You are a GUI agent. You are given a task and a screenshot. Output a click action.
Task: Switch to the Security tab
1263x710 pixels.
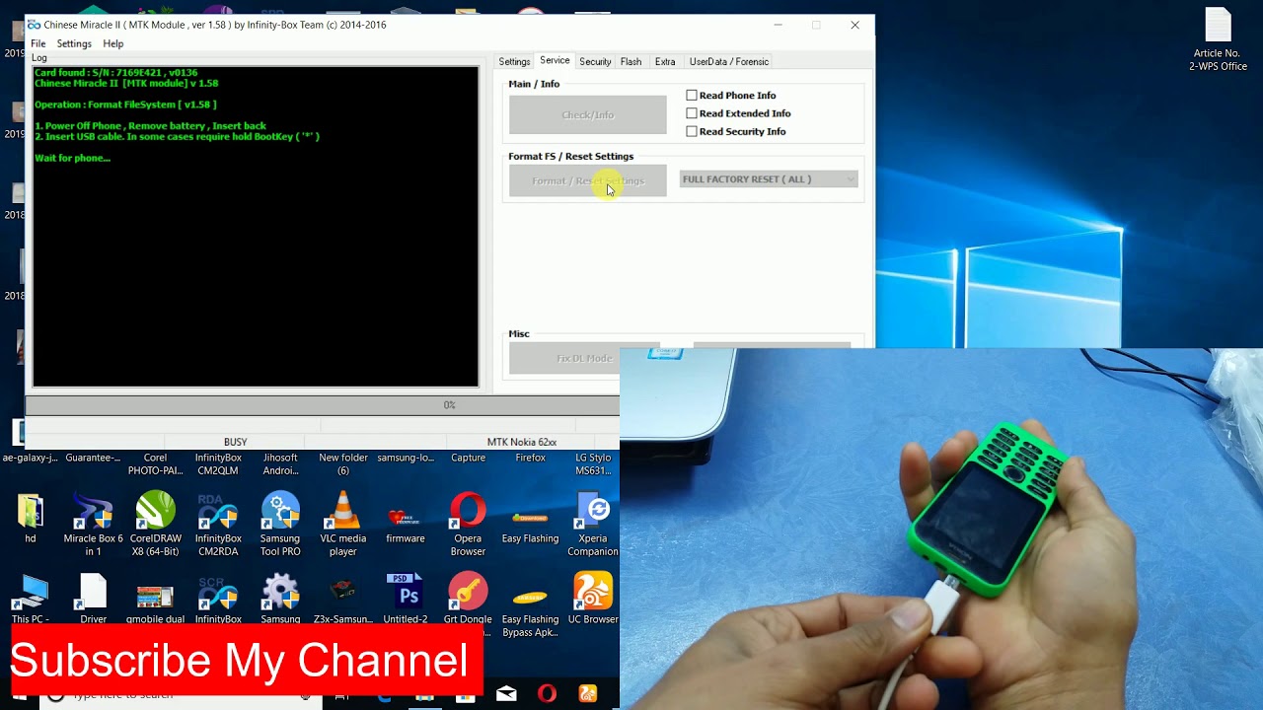tap(595, 61)
